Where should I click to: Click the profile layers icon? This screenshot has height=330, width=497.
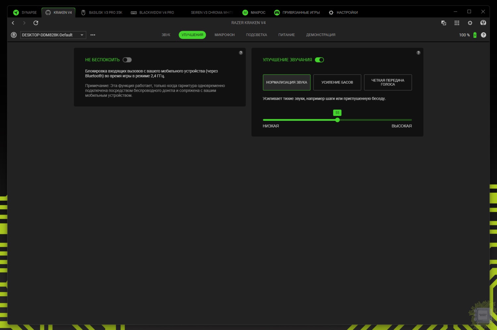pyautogui.click(x=14, y=35)
